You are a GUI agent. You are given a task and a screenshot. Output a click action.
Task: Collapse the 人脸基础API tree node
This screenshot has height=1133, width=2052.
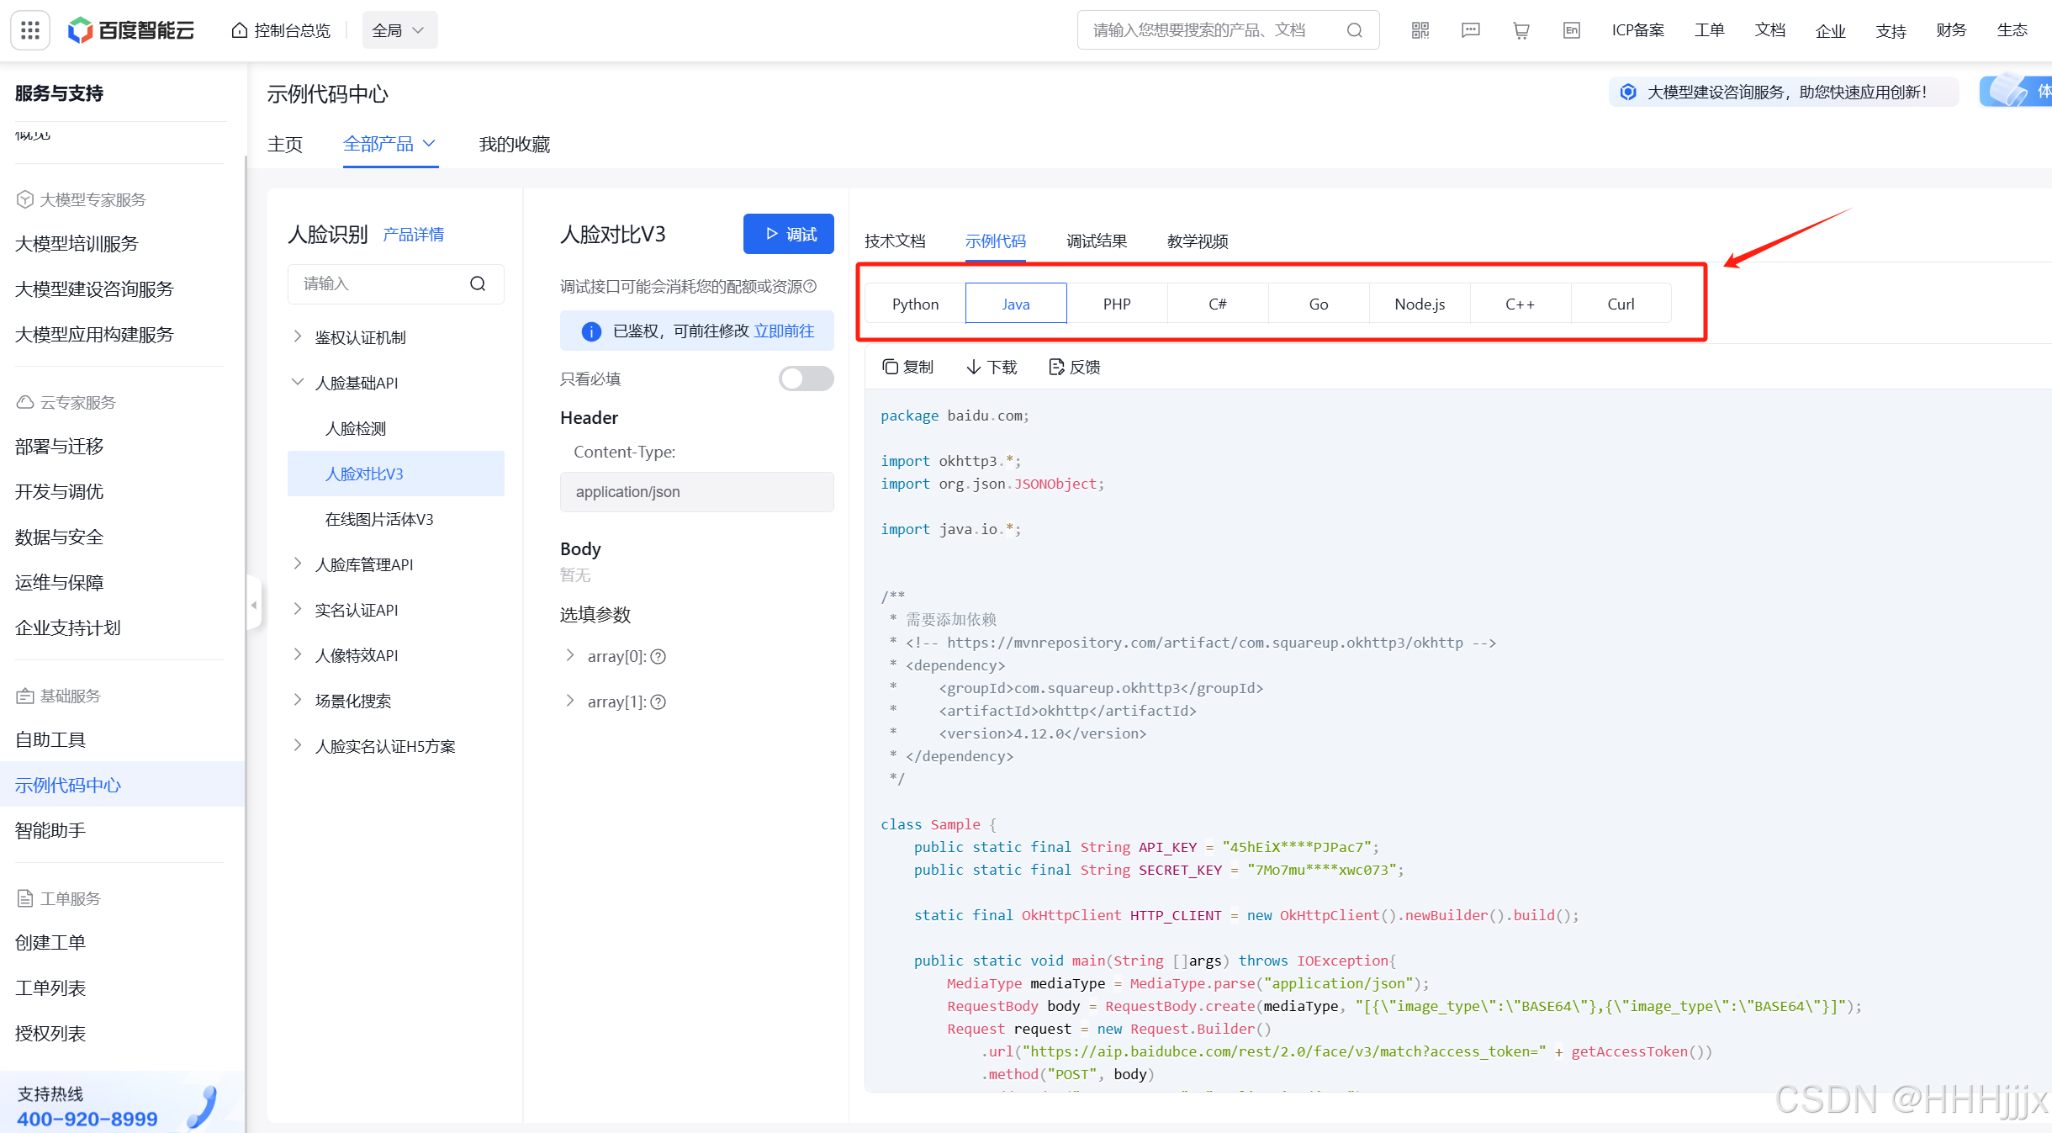pos(297,382)
